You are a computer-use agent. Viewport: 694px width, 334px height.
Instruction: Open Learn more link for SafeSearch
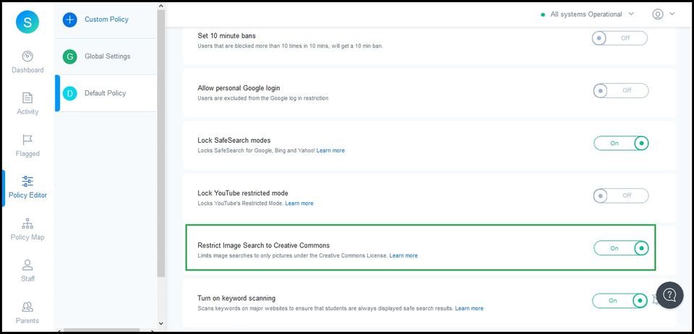330,151
